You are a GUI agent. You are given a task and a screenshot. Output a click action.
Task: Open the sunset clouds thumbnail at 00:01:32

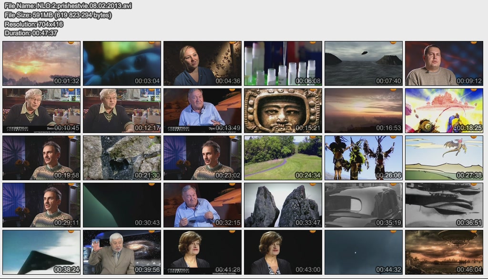click(x=41, y=63)
